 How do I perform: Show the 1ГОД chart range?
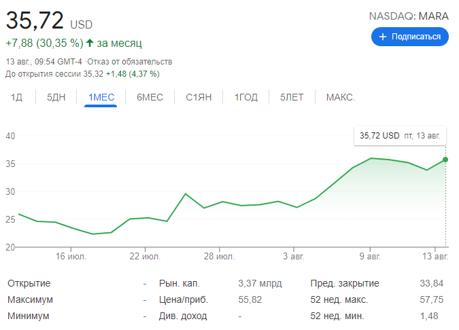pyautogui.click(x=246, y=97)
